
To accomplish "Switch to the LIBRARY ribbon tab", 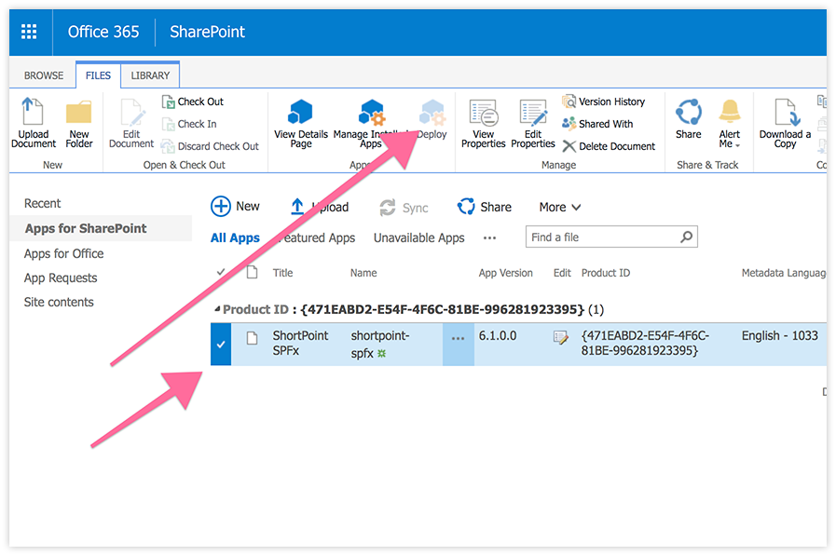I will 149,75.
